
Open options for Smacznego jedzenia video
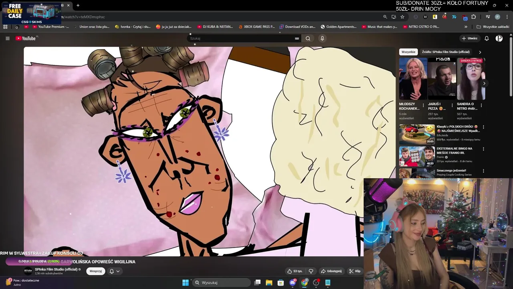(x=483, y=171)
